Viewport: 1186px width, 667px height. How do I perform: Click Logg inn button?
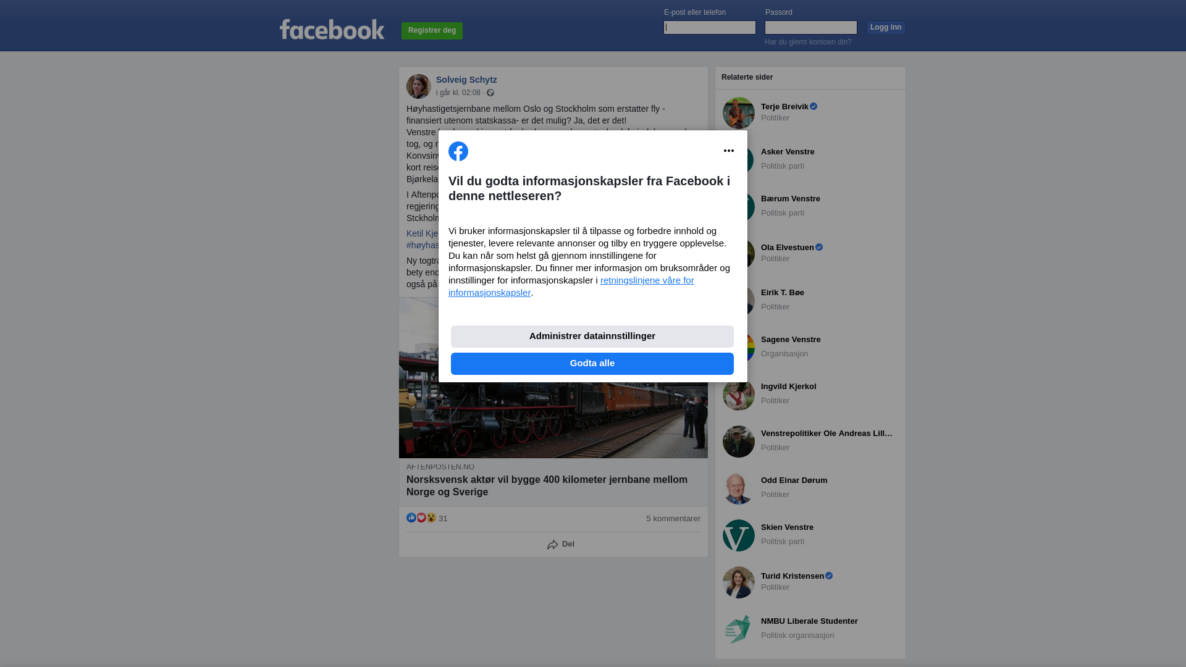pos(886,28)
